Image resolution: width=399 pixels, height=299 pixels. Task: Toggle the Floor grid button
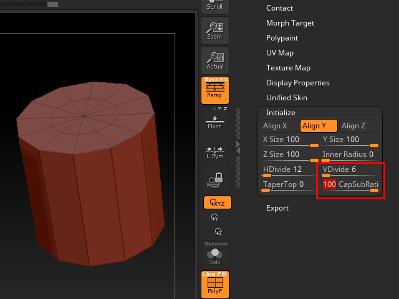point(214,119)
